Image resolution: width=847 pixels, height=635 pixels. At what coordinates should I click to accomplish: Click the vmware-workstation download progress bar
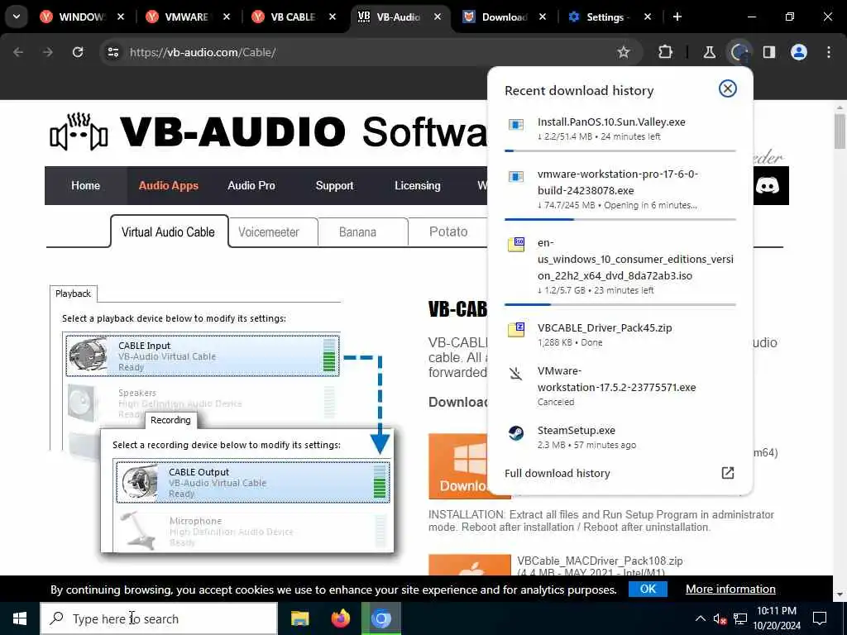(620, 219)
